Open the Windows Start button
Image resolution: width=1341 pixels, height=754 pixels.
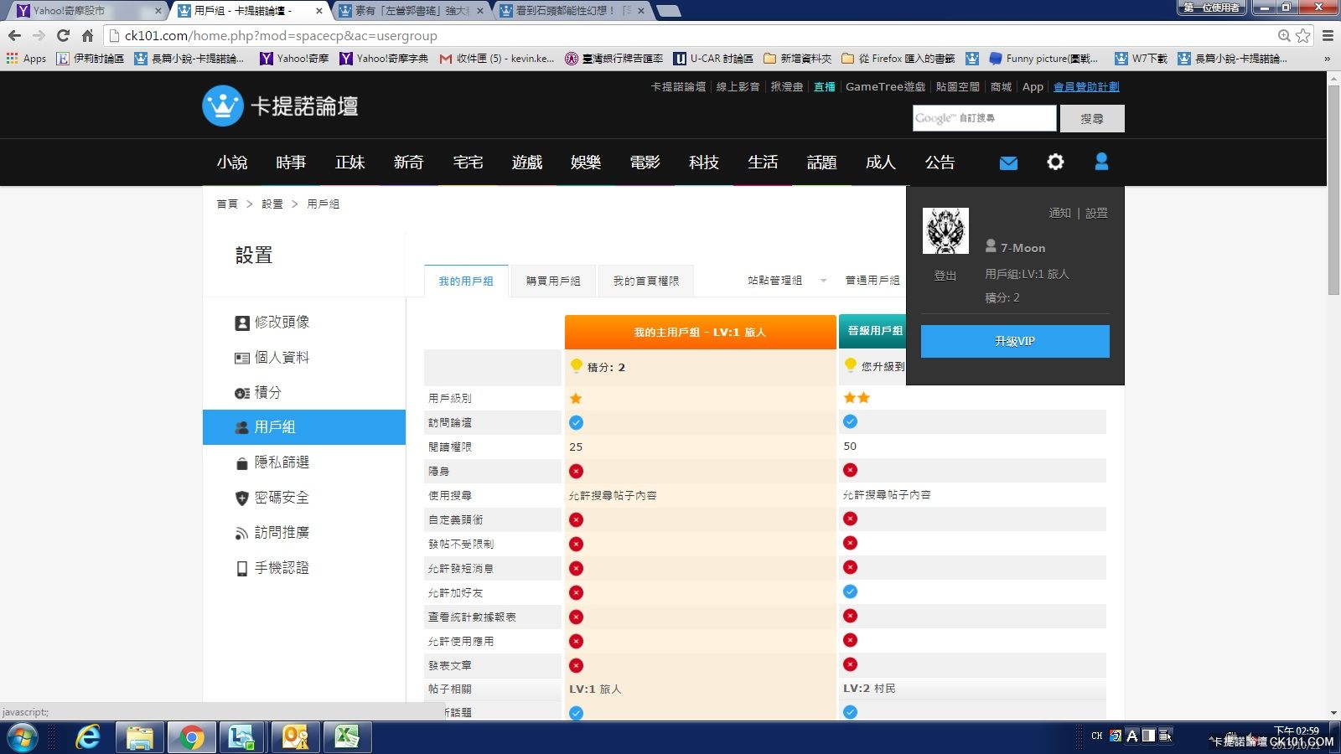point(22,738)
